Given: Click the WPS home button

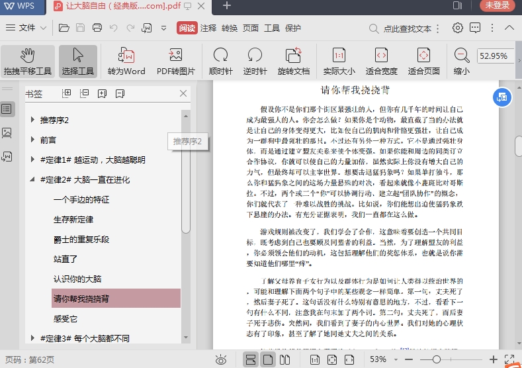Looking at the screenshot, I should (x=22, y=7).
